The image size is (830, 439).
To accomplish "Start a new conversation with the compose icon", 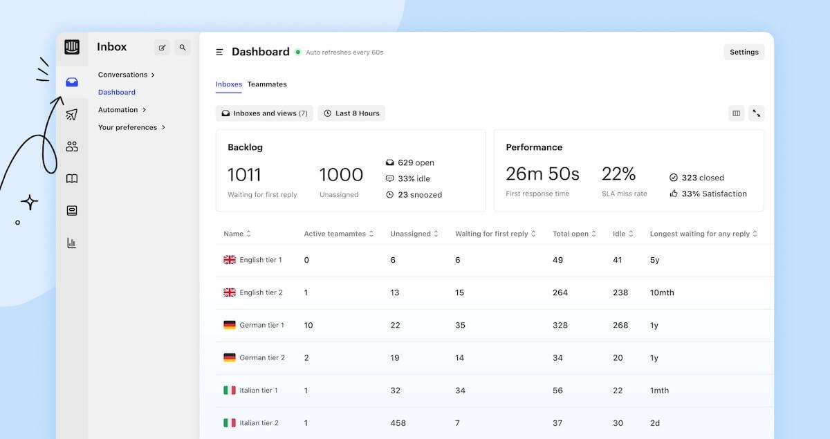I will point(162,47).
